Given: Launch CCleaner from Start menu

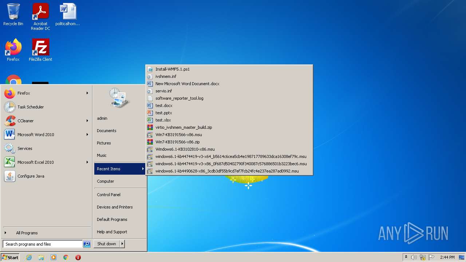Looking at the screenshot, I should tap(46, 121).
